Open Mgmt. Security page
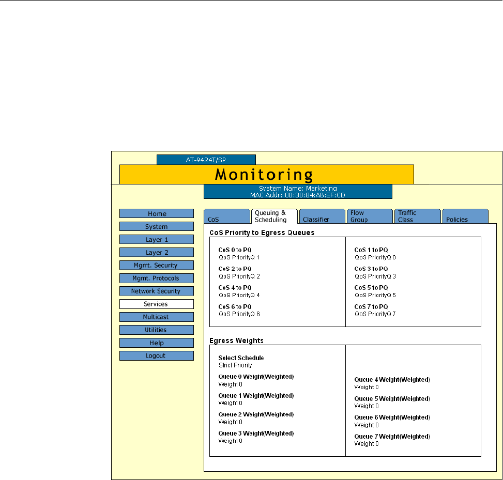This screenshot has height=480, width=503. [x=157, y=265]
